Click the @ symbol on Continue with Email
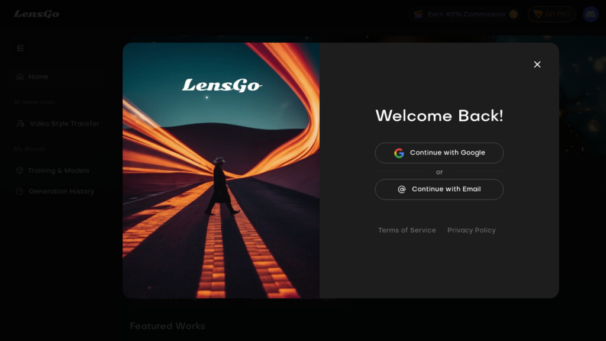The image size is (606, 341). (402, 189)
